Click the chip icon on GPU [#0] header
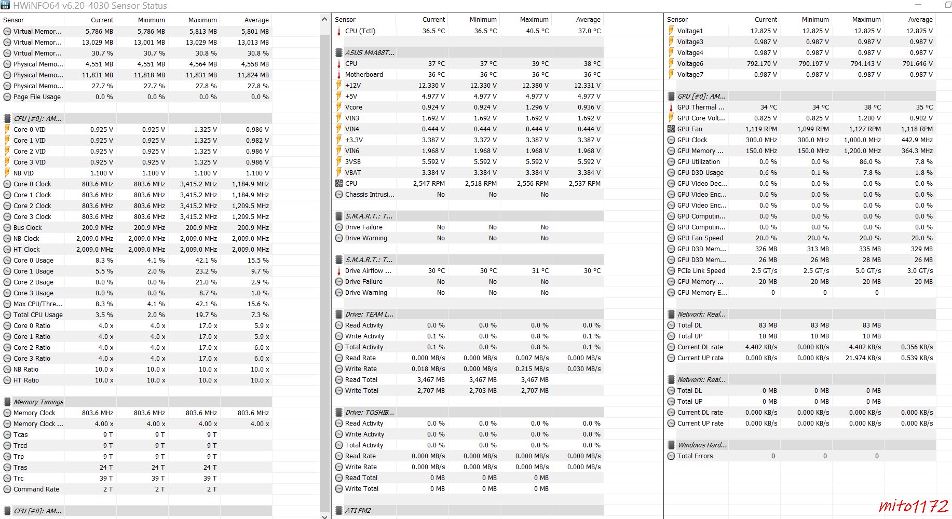The width and height of the screenshot is (952, 519). (671, 96)
